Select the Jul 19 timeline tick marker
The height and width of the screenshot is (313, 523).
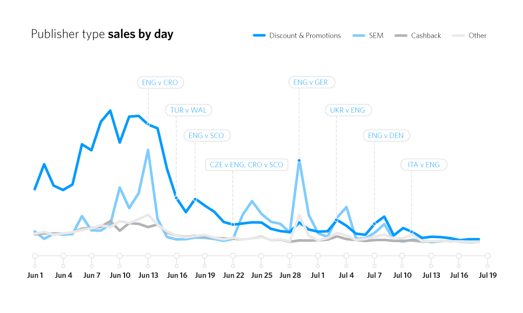coord(488,256)
